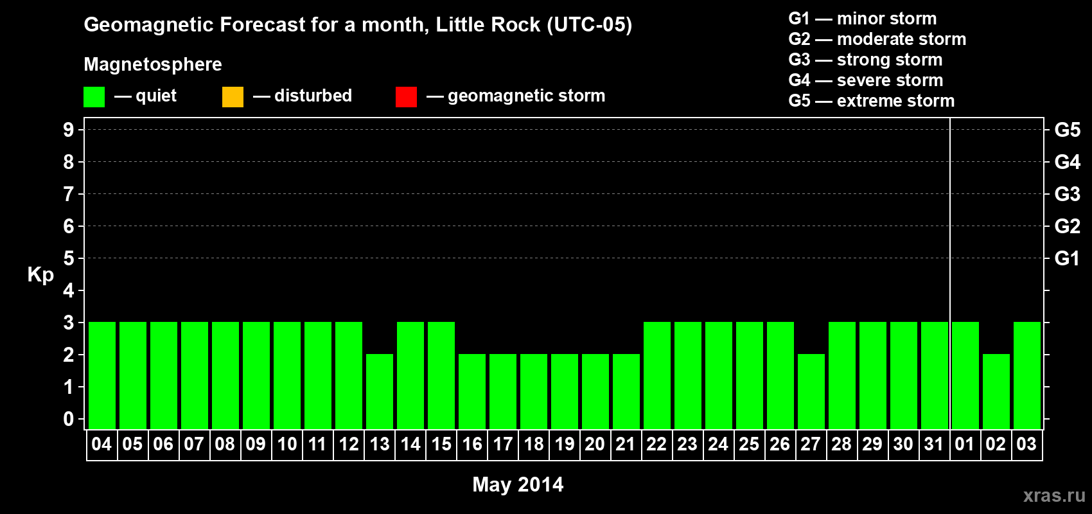Screen dimensions: 1092x514
Task: Select the date label 09
Action: click(x=256, y=444)
